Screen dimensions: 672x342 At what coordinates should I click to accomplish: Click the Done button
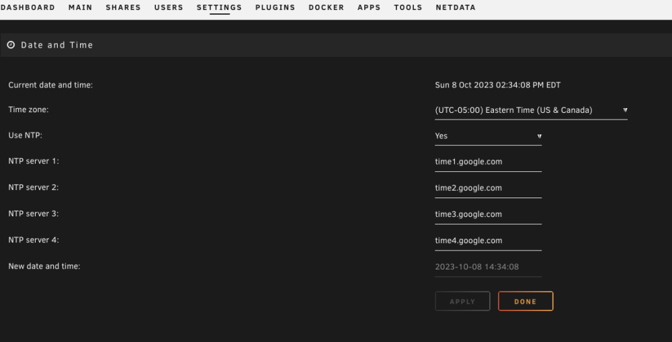pyautogui.click(x=526, y=301)
